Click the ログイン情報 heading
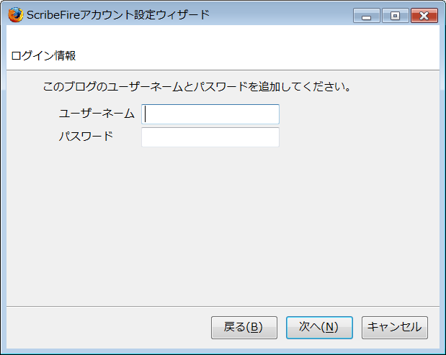Viewport: 446px width, 355px height. point(43,55)
